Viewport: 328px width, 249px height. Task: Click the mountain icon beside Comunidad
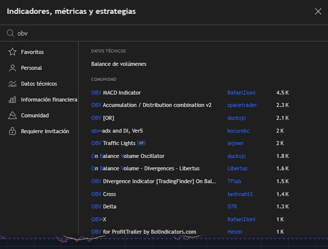12,115
